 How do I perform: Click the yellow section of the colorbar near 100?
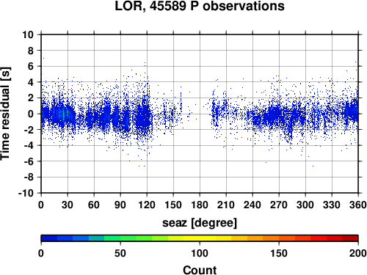(x=200, y=238)
